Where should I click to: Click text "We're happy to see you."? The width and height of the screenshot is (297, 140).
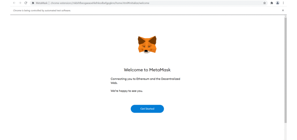point(127,91)
